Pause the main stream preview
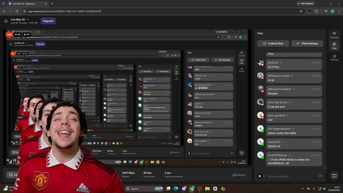The image size is (343, 193). [14, 160]
